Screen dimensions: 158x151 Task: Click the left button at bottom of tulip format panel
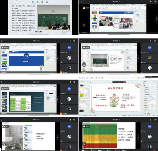coord(145,113)
